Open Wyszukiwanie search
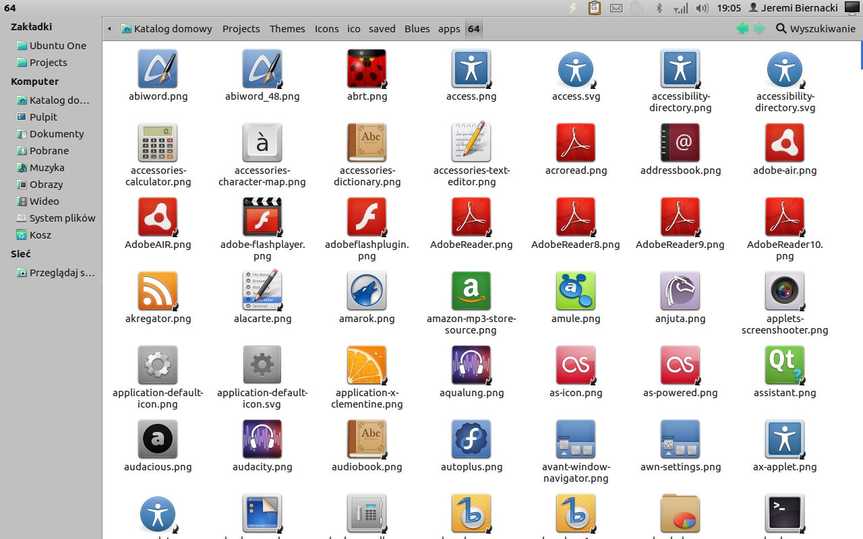Image resolution: width=863 pixels, height=539 pixels. [x=815, y=29]
